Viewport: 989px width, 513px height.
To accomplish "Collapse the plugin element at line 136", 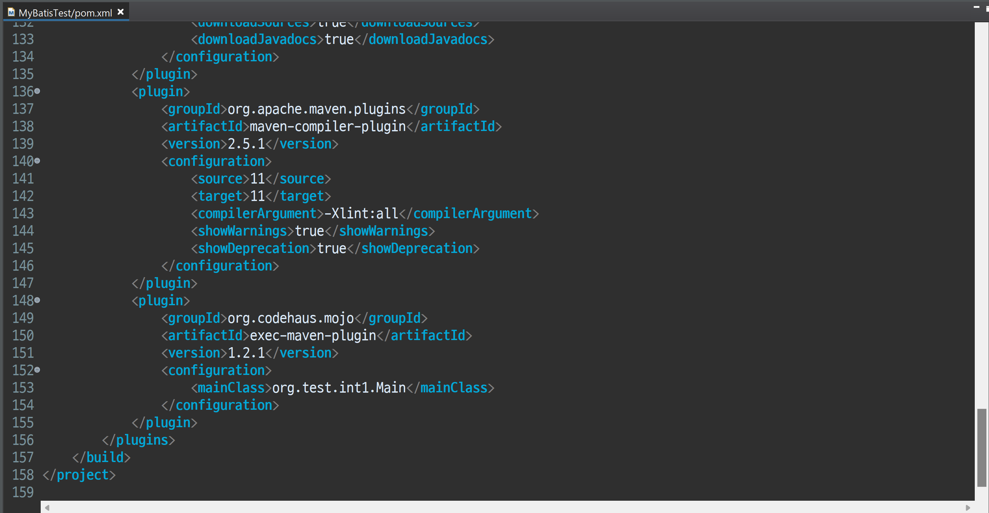I will [37, 91].
